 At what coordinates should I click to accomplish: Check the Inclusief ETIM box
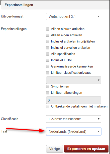[x=48, y=60]
